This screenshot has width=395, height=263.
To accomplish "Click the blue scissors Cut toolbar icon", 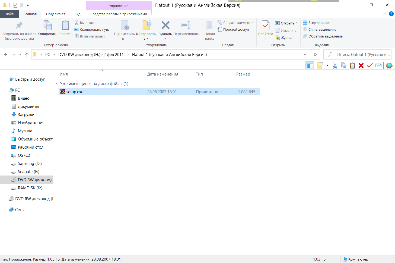I will tap(335, 65).
